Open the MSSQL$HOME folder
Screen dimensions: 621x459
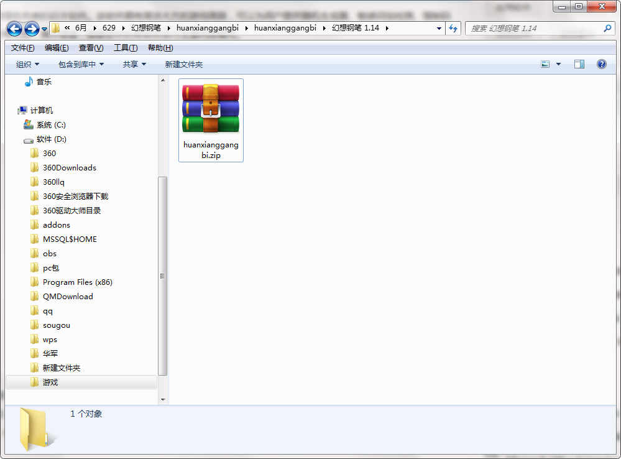click(x=70, y=239)
